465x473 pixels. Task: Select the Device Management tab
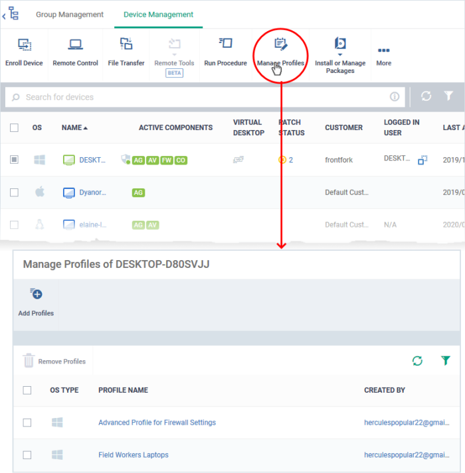pyautogui.click(x=158, y=15)
